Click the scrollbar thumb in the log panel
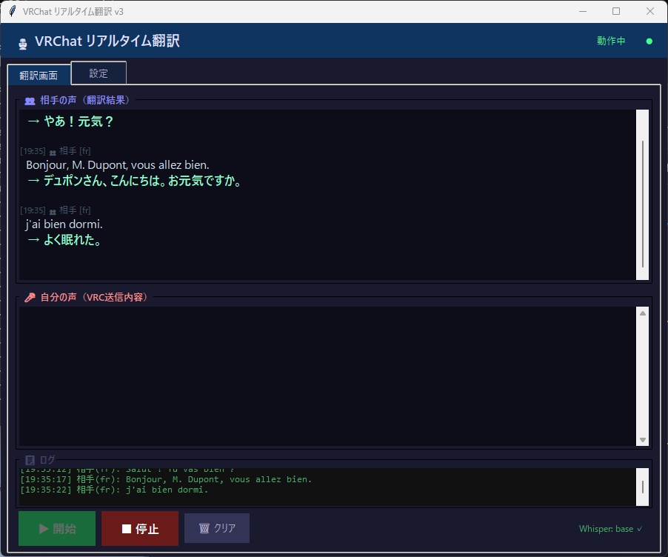This screenshot has height=557, width=668. click(x=642, y=487)
